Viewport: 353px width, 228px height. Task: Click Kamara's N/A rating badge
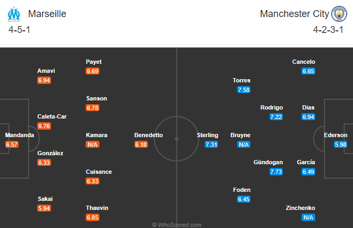coord(93,145)
